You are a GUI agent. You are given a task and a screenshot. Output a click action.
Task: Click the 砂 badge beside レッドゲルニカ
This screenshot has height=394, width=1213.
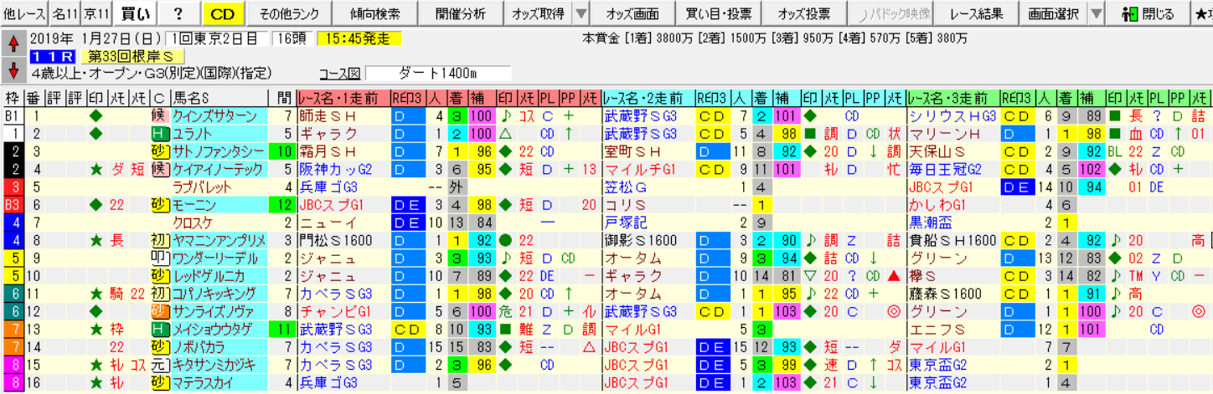(159, 275)
